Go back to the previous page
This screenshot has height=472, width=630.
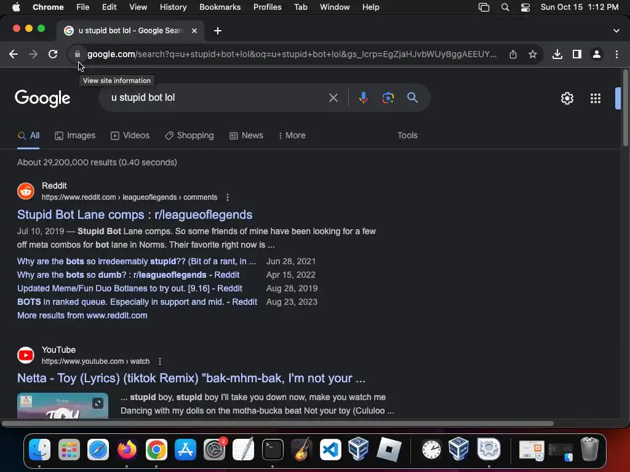pyautogui.click(x=14, y=54)
